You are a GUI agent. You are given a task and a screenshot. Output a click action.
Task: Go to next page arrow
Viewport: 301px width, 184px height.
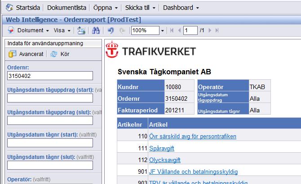210,30
